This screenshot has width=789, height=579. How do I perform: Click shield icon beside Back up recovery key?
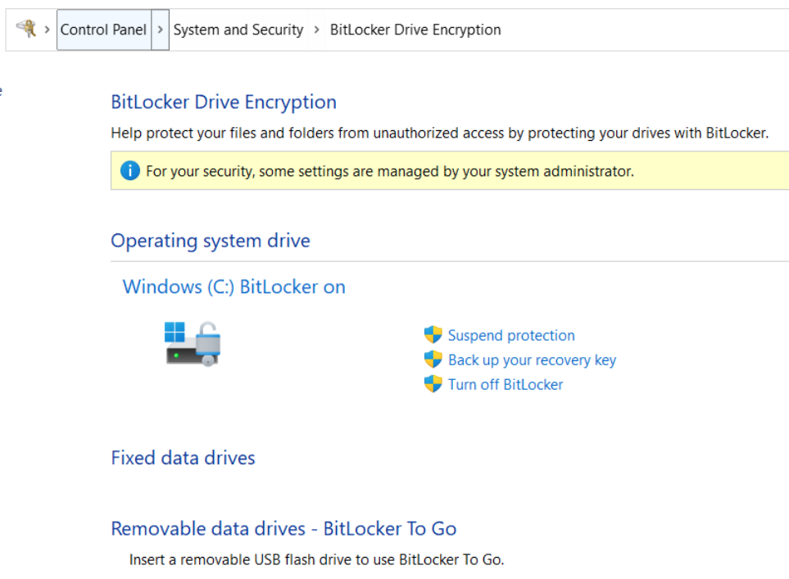click(433, 360)
